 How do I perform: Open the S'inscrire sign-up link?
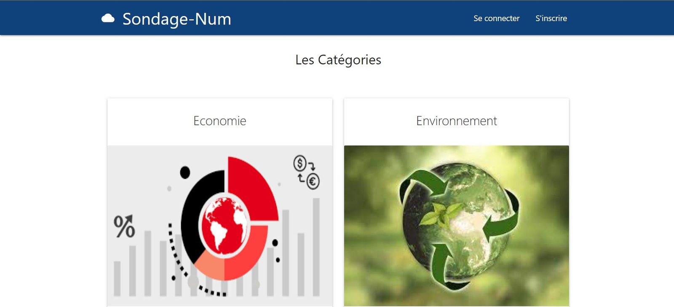(x=551, y=19)
